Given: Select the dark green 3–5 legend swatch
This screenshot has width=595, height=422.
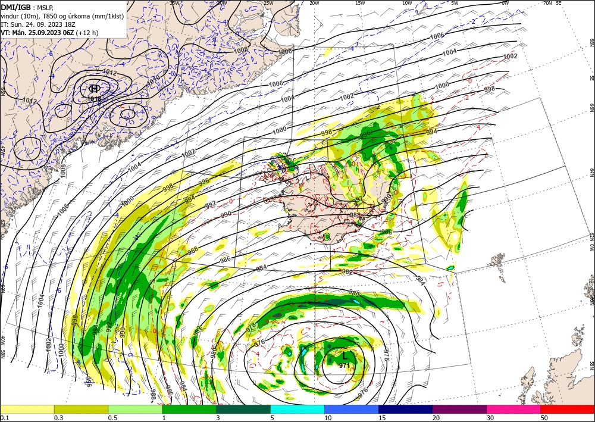Looking at the screenshot, I should tap(243, 409).
